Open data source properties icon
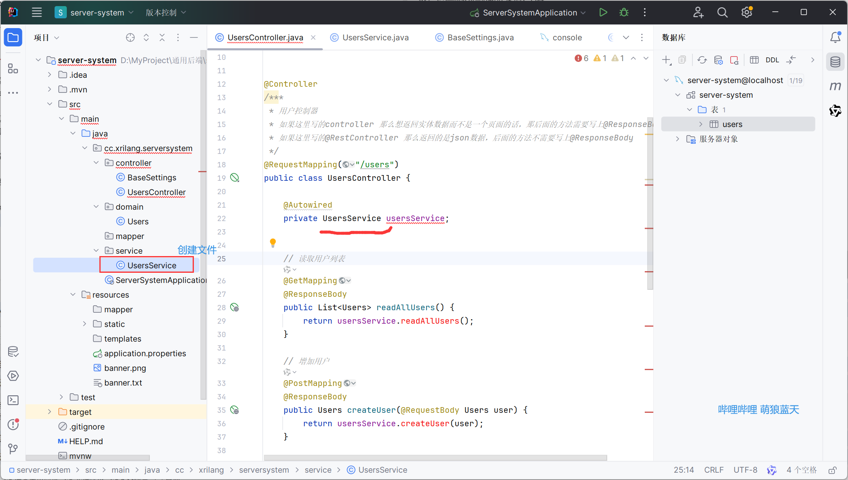848x480 pixels. (718, 60)
